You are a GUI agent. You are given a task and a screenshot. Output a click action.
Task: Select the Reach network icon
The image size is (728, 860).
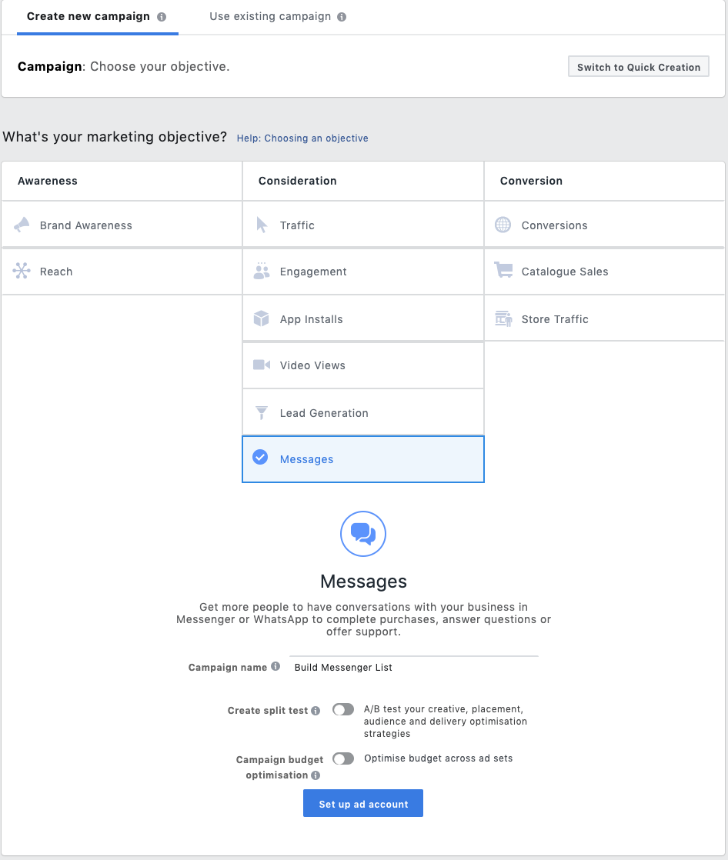click(22, 271)
